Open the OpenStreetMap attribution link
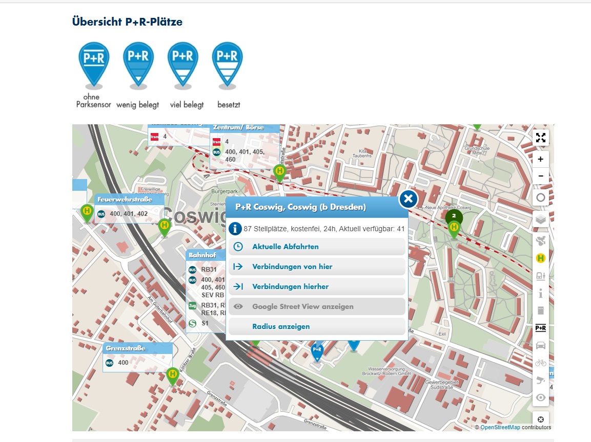Screen dimensions: 591x442 [x=500, y=428]
